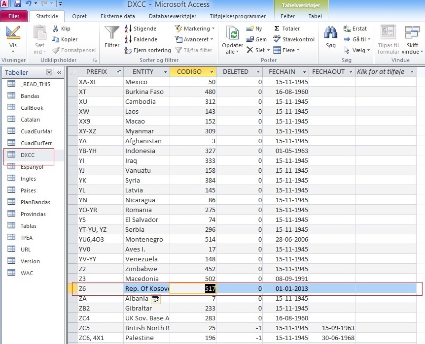
Task: Click the Søg binoculars icon
Action: [331, 33]
